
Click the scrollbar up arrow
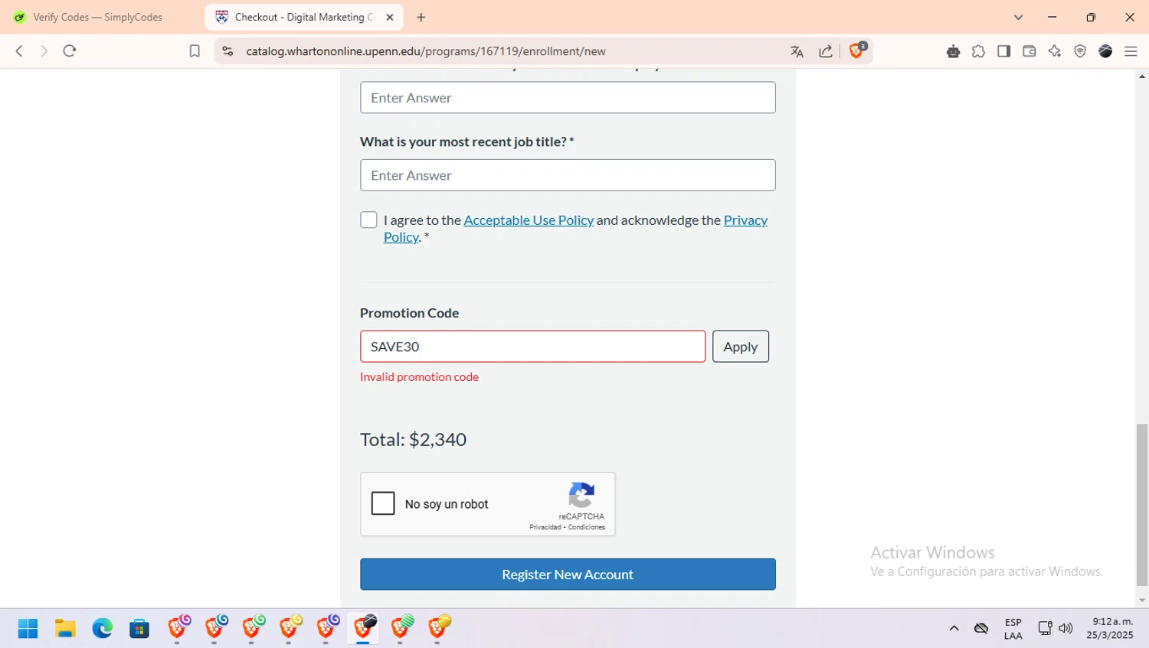coord(1142,76)
